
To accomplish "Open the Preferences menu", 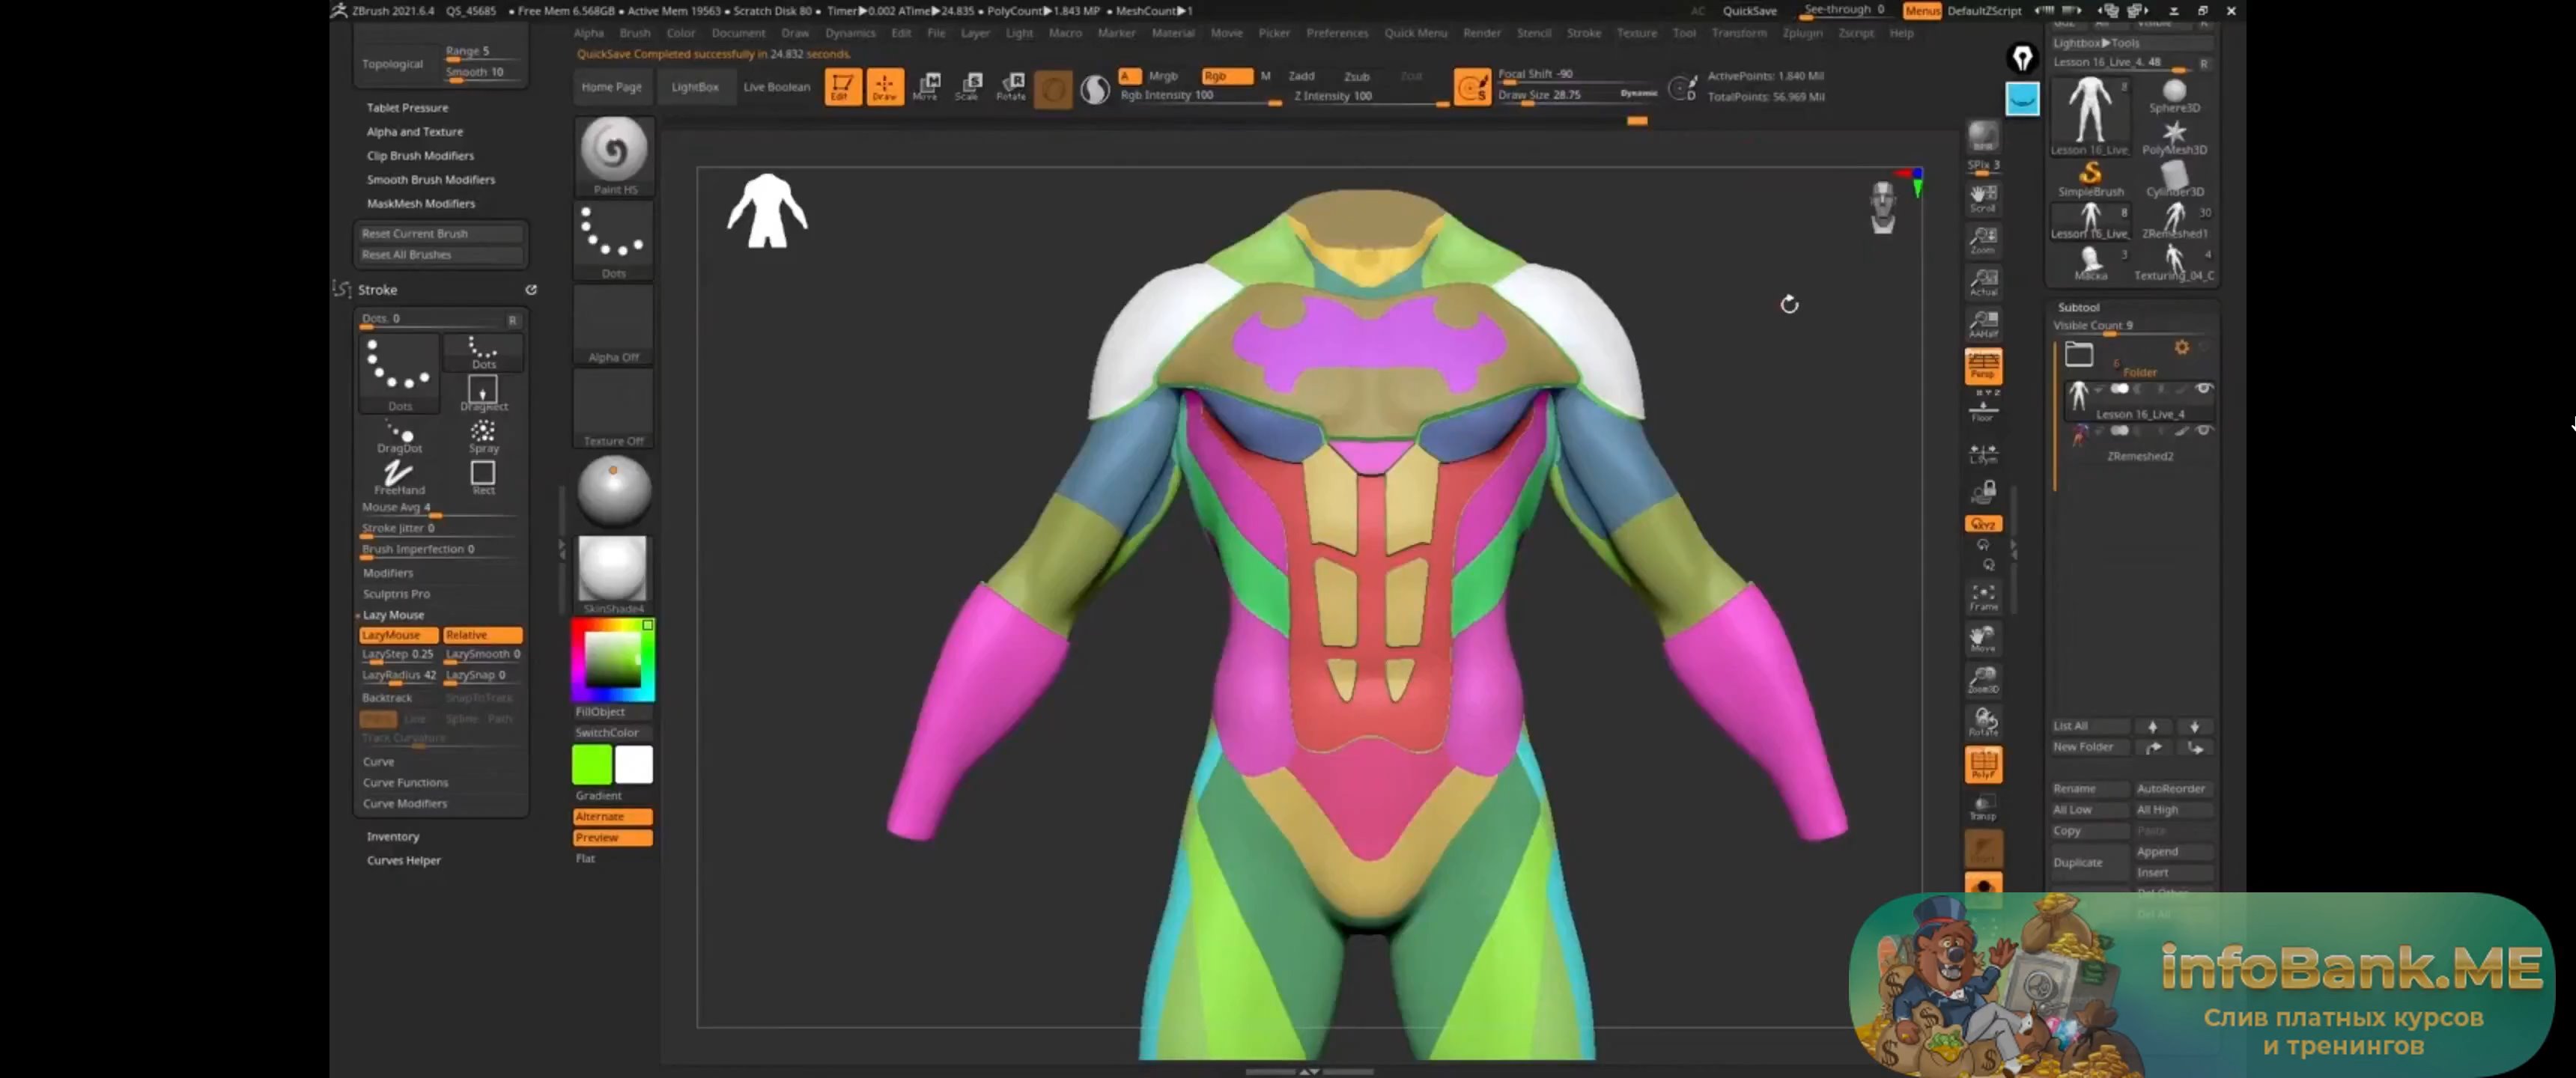I will (1337, 33).
